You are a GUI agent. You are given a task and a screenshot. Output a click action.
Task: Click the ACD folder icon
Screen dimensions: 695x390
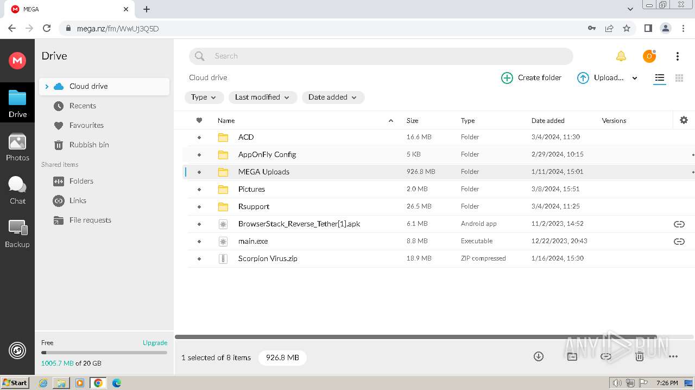pos(223,138)
